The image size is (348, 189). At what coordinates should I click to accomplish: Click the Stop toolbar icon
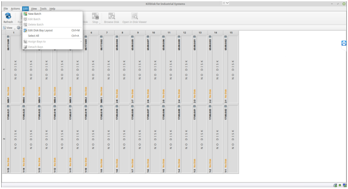tap(95, 16)
